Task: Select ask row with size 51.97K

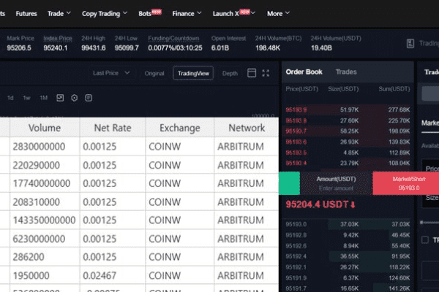Action: (348, 109)
